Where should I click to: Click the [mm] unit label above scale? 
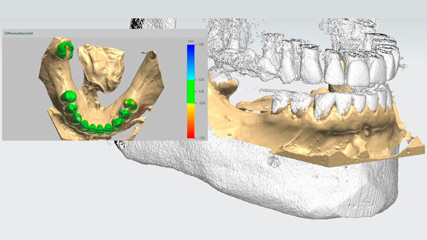(x=190, y=41)
